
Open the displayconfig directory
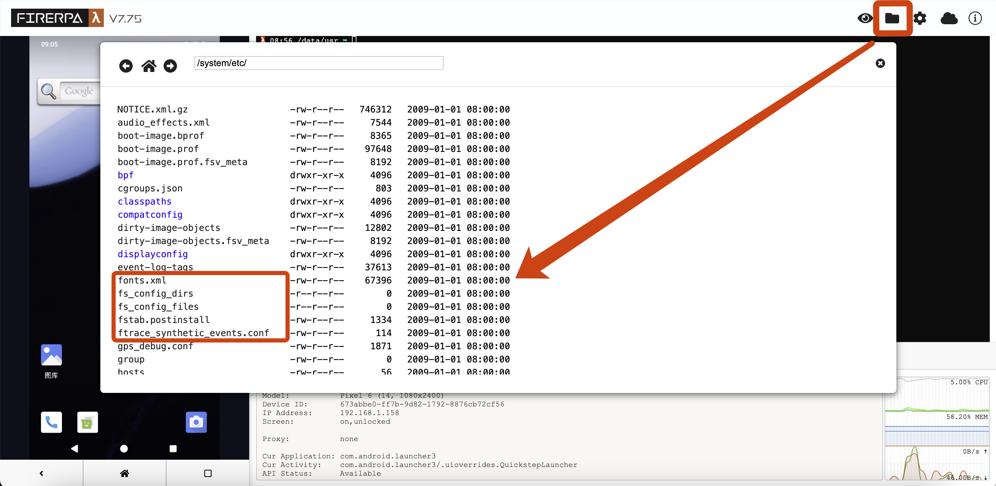point(152,254)
